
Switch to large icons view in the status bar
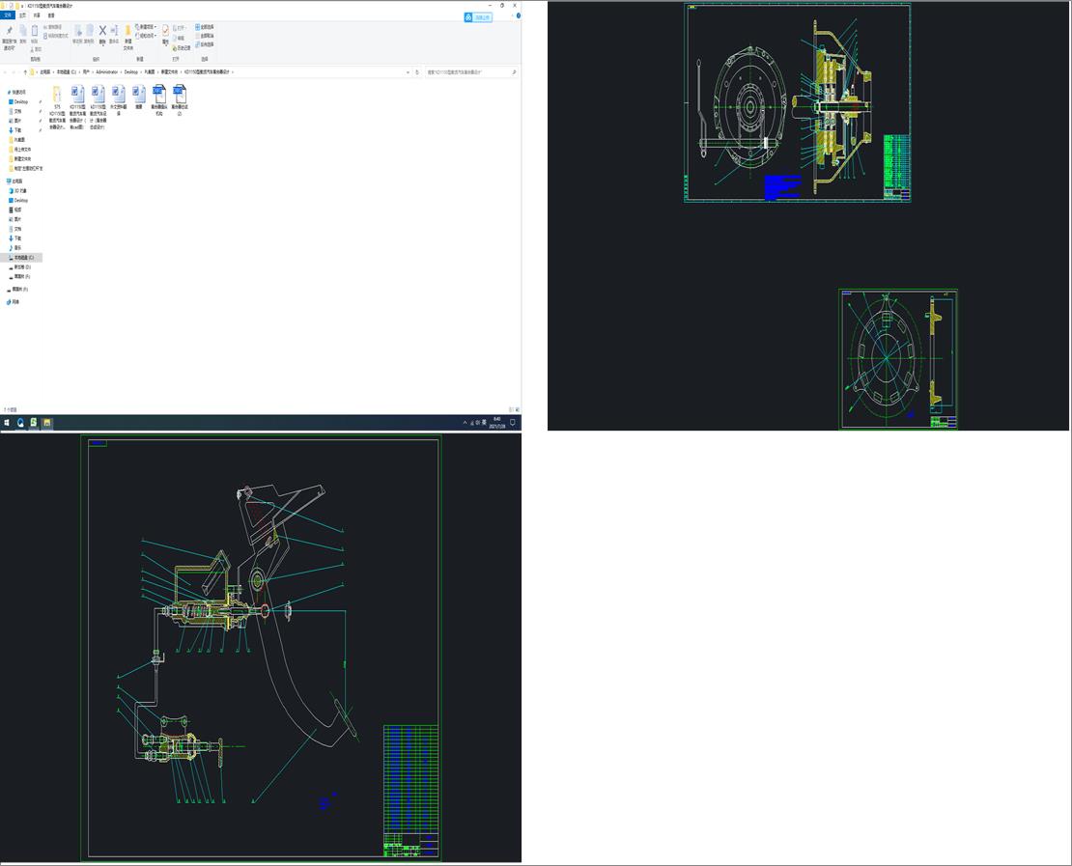point(516,409)
